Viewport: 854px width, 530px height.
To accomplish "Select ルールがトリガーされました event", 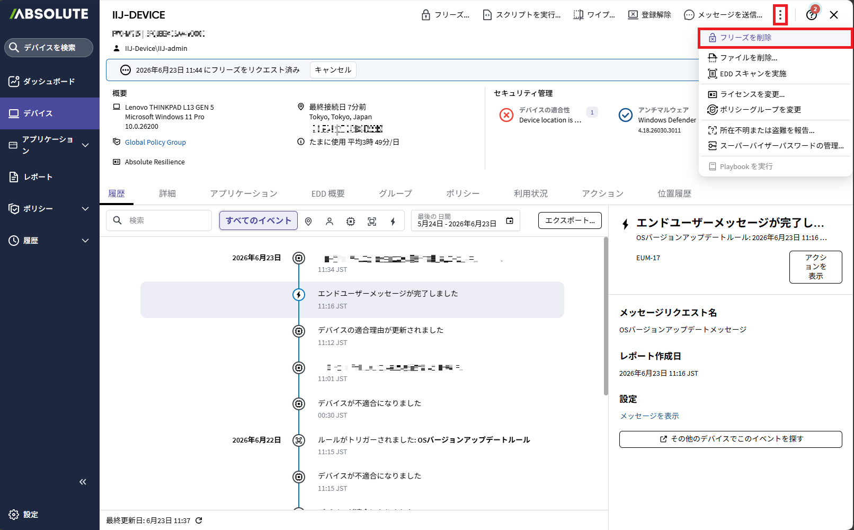I will pyautogui.click(x=352, y=446).
